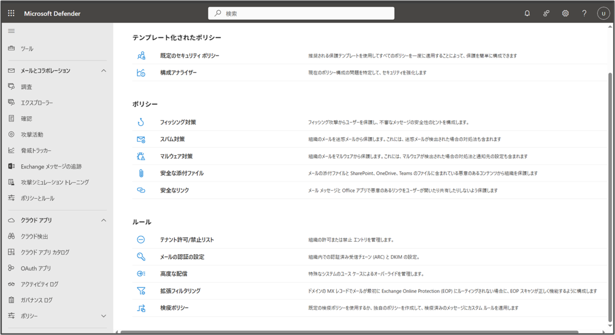Viewport: 615px width, 335px height.
Task: Collapse the navigation hamburger menu
Action: click(x=11, y=31)
